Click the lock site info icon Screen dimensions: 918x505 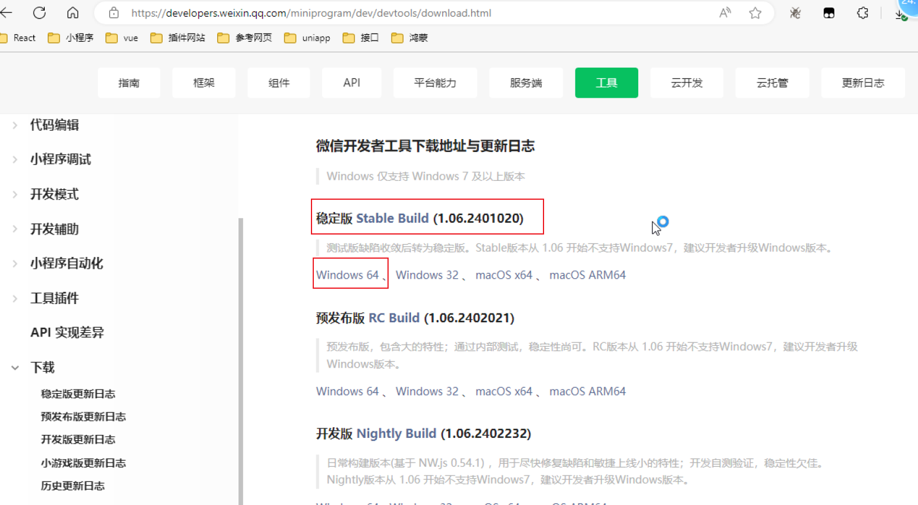point(114,13)
